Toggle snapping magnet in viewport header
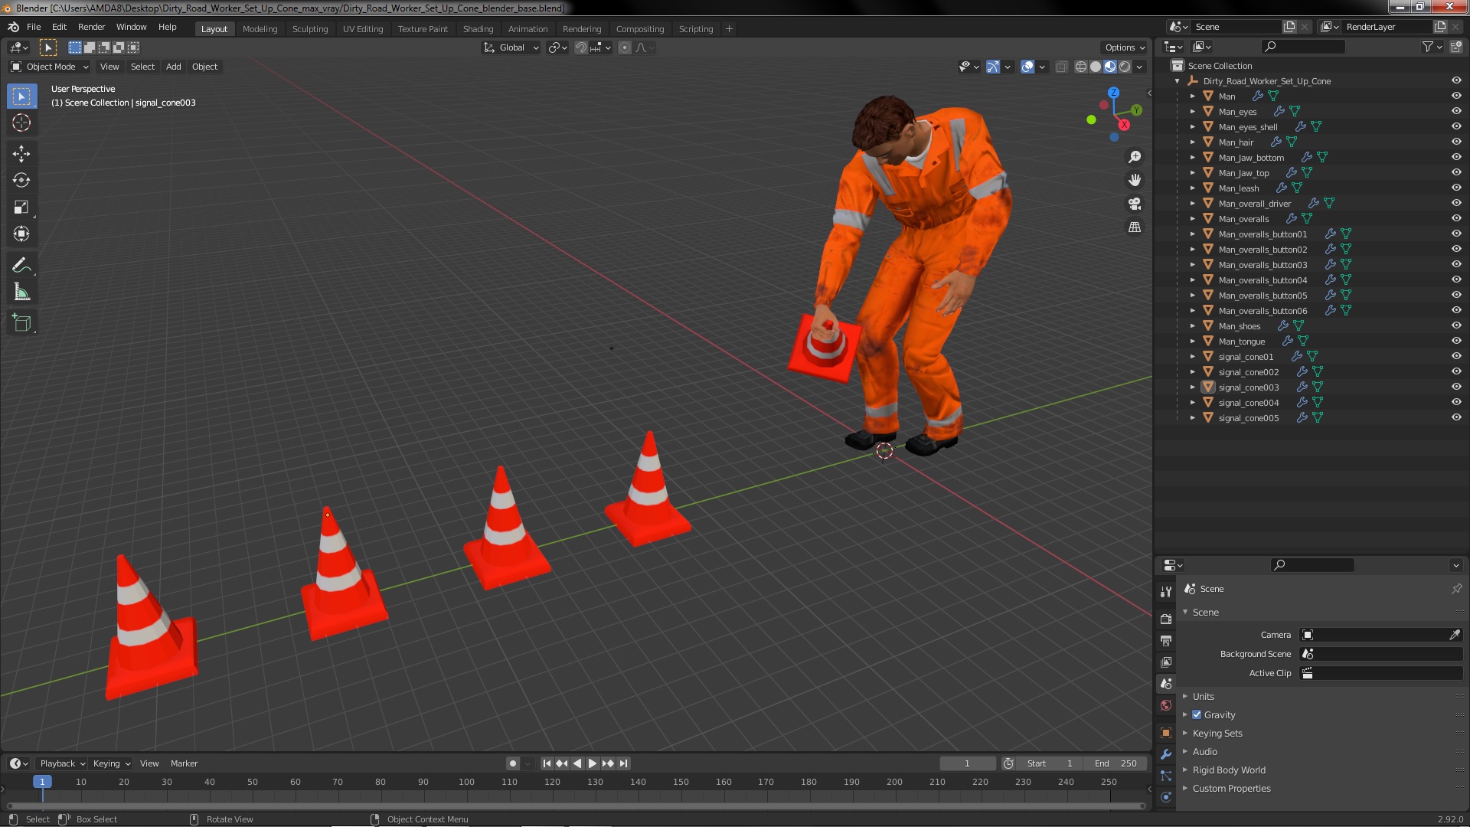Viewport: 1470px width, 827px height. (x=581, y=47)
